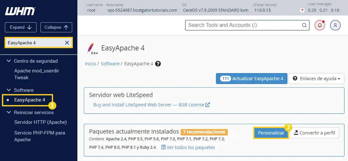Click the Paquetes actualmente instalados heading
The image size is (348, 161).
coord(134,132)
